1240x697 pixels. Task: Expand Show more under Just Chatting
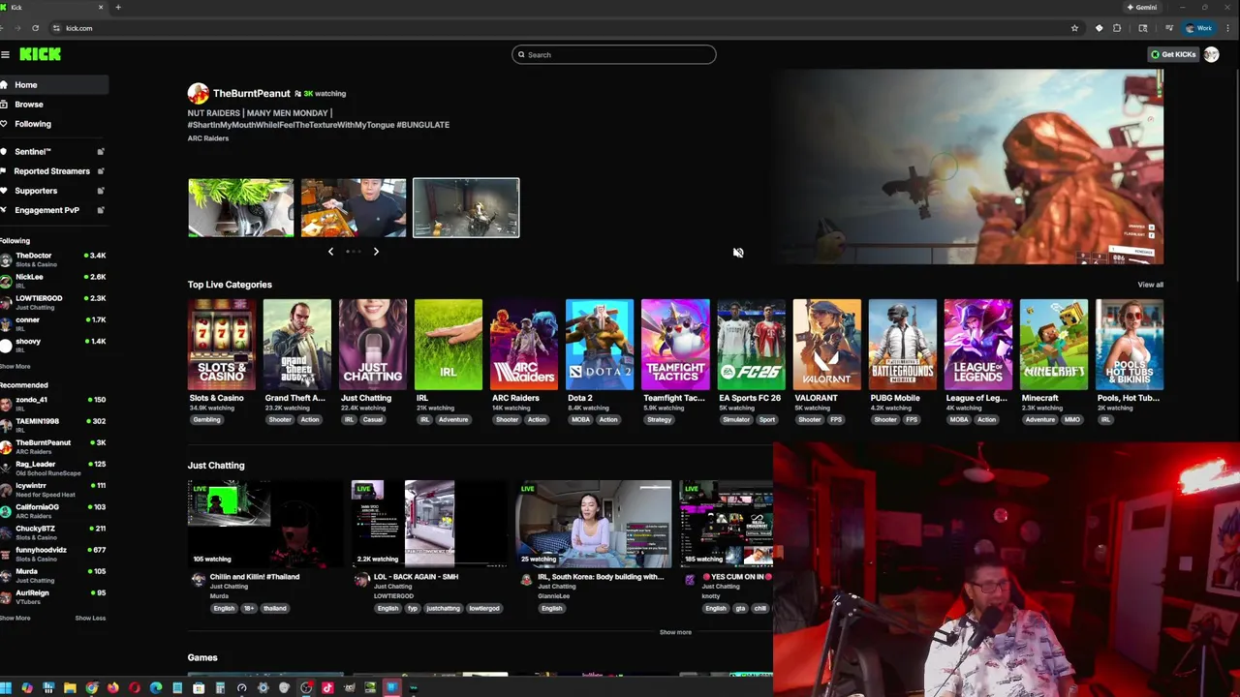[675, 632]
